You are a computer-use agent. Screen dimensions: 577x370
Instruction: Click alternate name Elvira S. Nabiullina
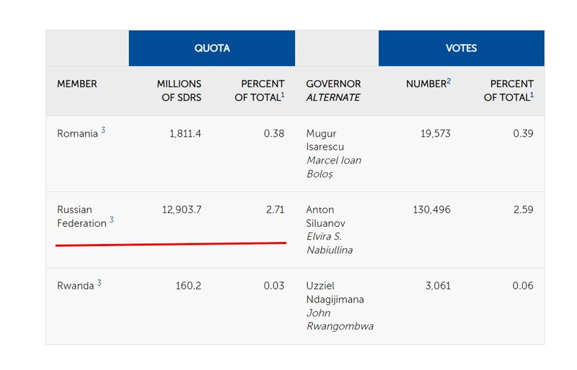coord(330,243)
